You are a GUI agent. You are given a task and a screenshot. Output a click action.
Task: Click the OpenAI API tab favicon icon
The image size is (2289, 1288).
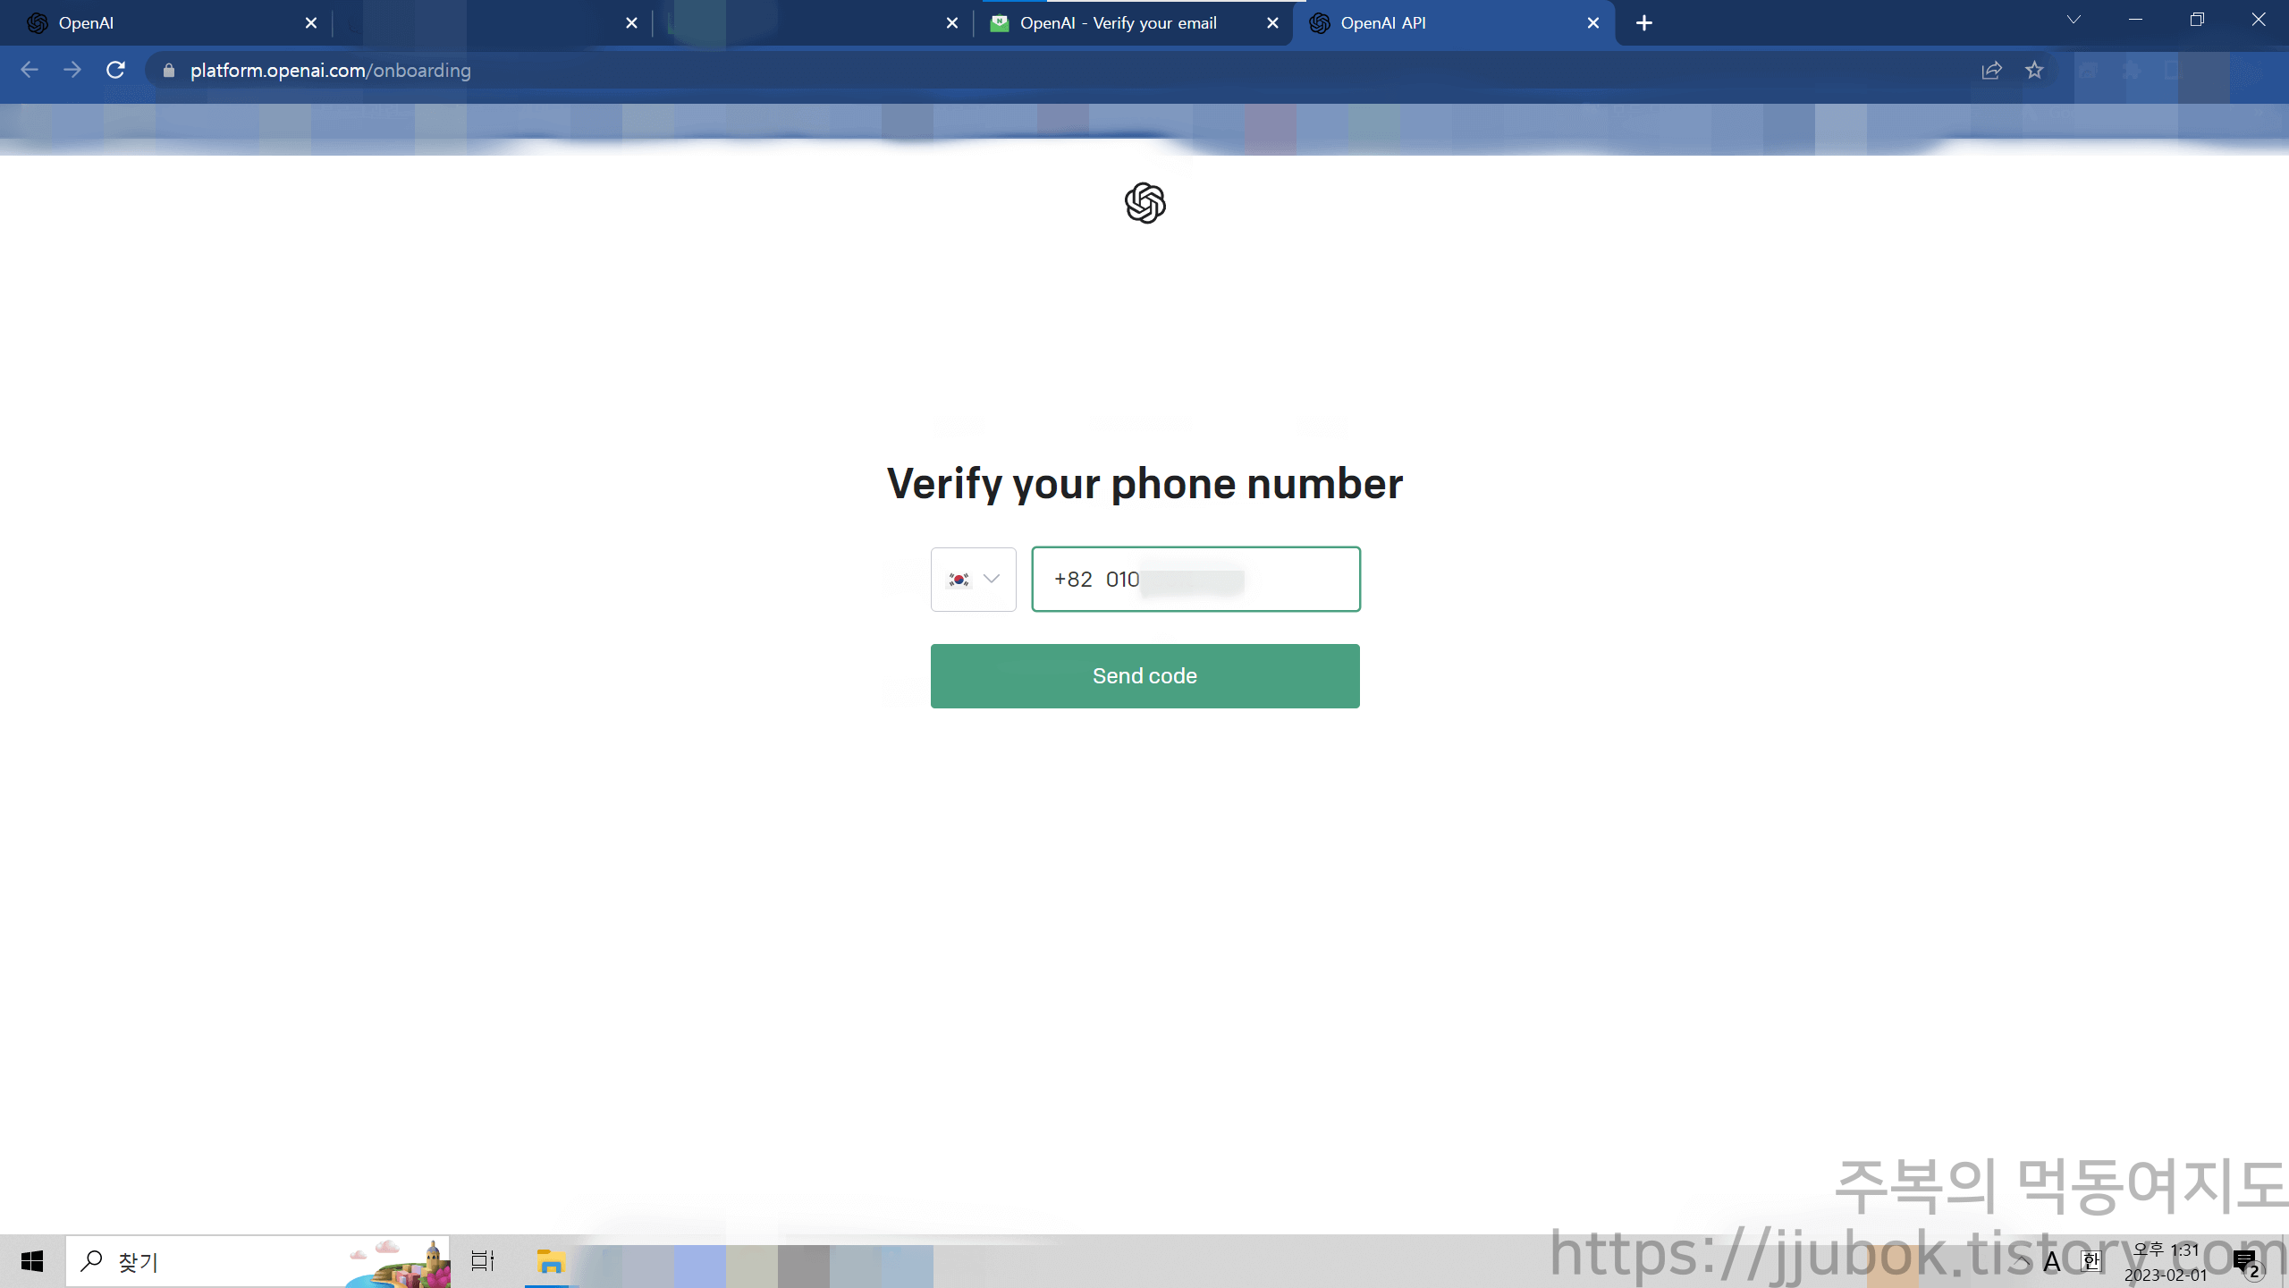pos(1321,22)
